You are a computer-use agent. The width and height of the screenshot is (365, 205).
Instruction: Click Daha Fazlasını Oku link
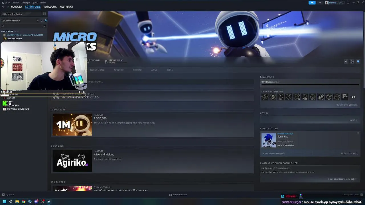click(285, 145)
